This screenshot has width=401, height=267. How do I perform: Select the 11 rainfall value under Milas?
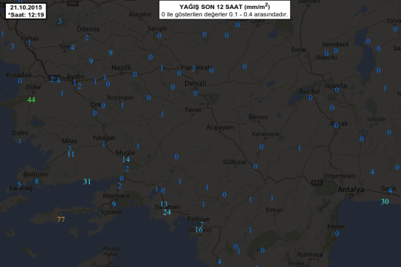tap(71, 154)
